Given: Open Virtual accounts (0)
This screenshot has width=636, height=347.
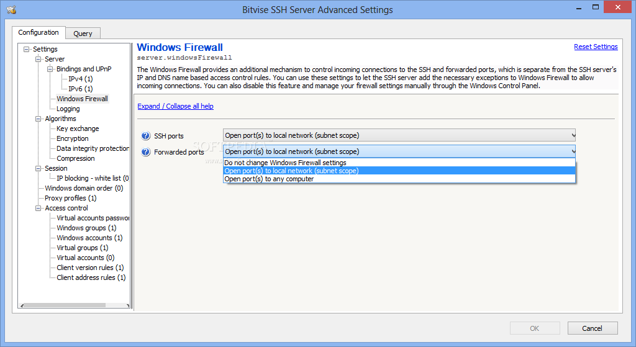Looking at the screenshot, I should [x=86, y=258].
